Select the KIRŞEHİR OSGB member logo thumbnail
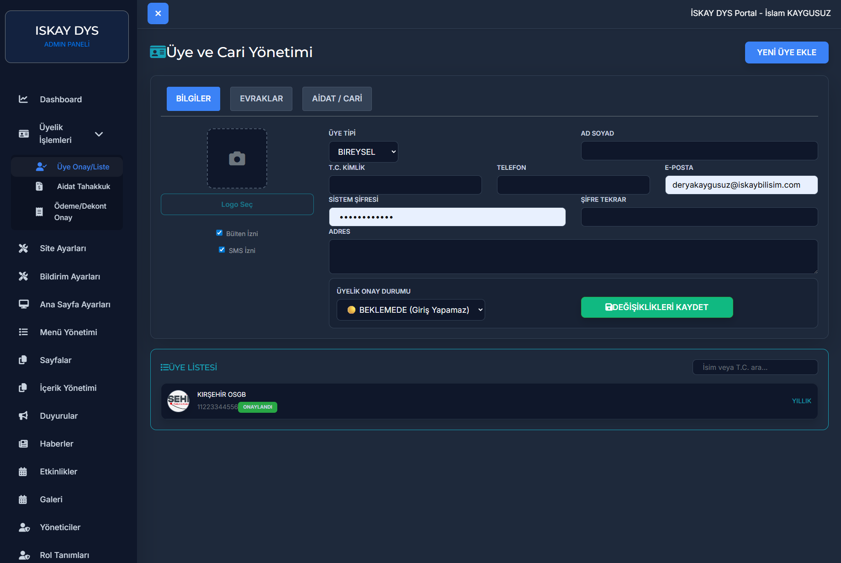 [178, 401]
